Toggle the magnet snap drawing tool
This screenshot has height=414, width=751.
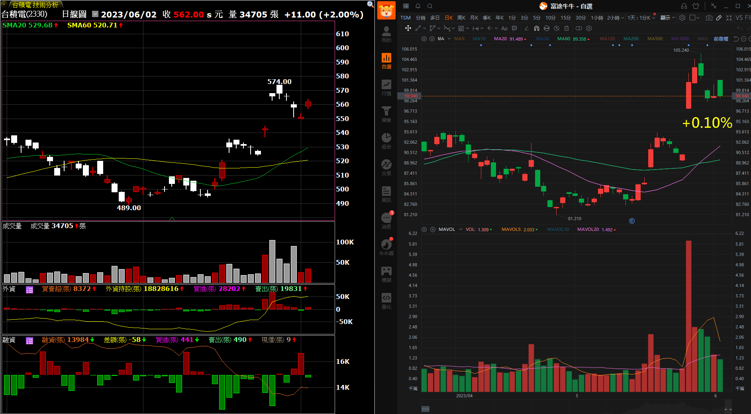point(537,28)
